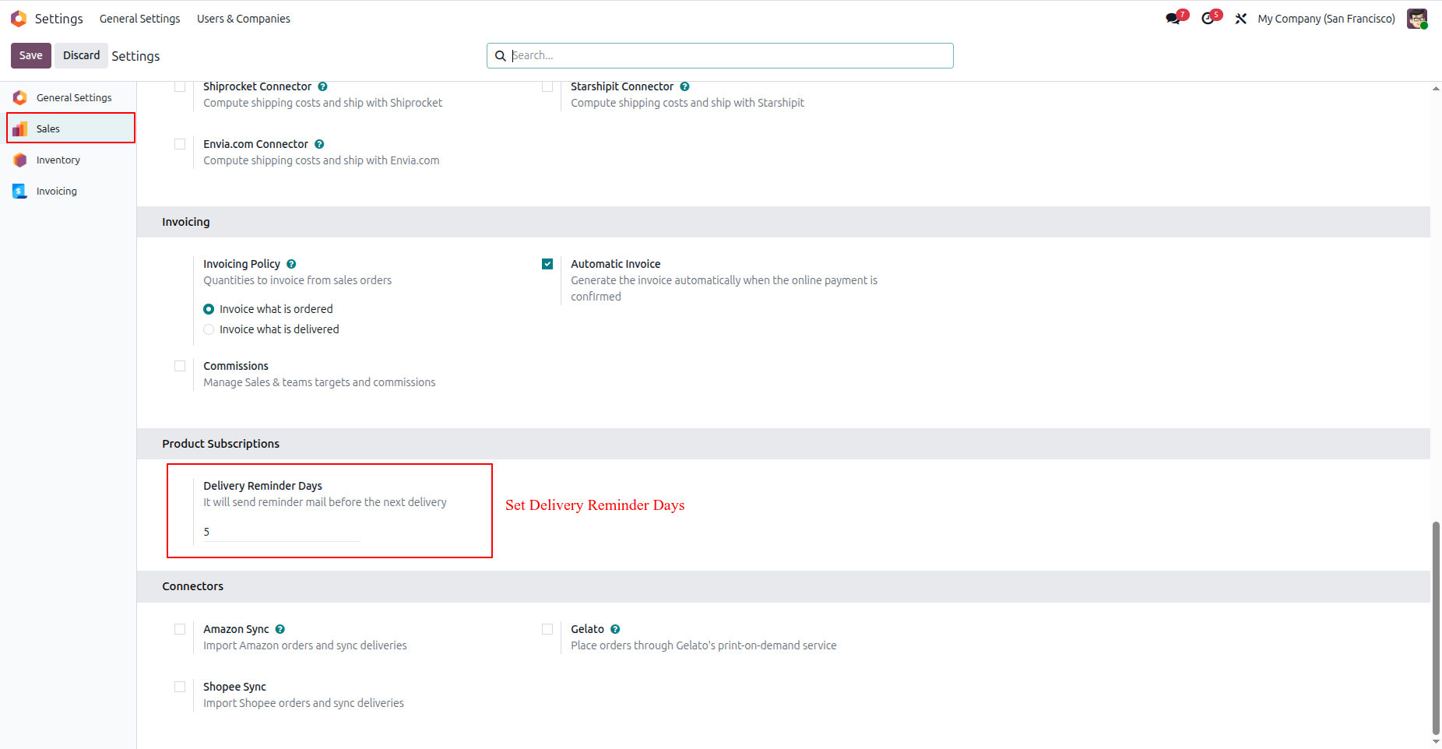Viewport: 1442px width, 749px height.
Task: Click the Sales sidebar icon
Action: pos(20,128)
